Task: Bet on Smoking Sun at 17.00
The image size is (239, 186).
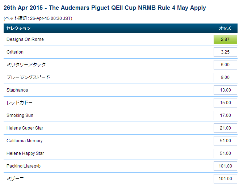Action: pos(225,115)
